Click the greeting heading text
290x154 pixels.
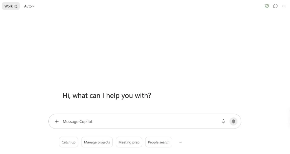tap(107, 95)
